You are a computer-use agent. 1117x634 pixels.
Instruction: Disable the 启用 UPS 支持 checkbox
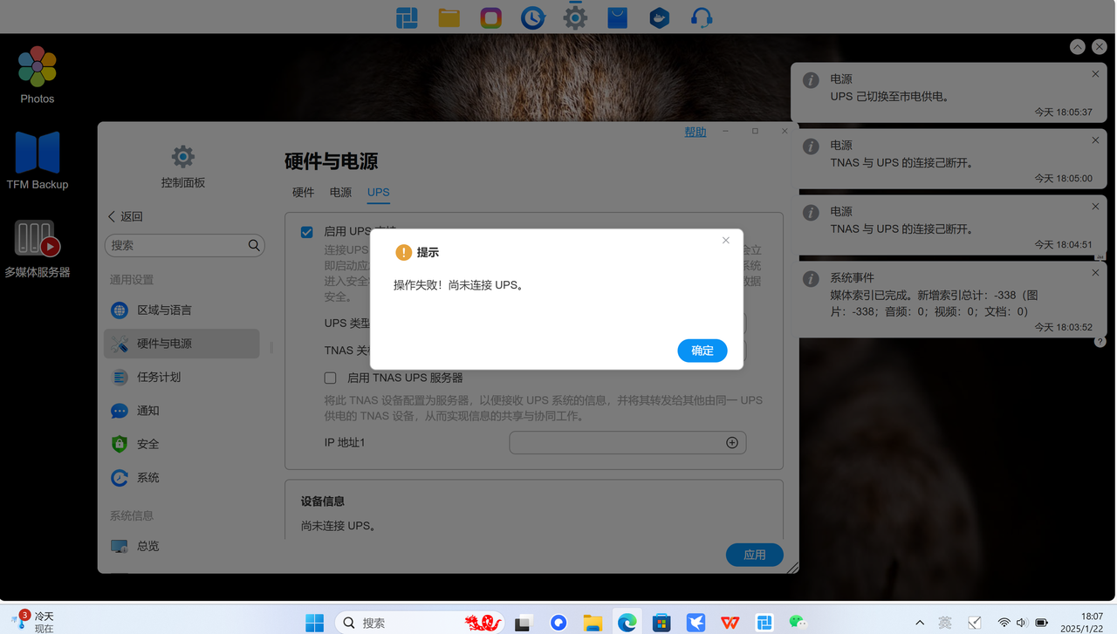click(306, 231)
